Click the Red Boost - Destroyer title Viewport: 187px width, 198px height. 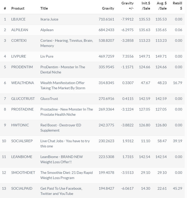point(61,128)
